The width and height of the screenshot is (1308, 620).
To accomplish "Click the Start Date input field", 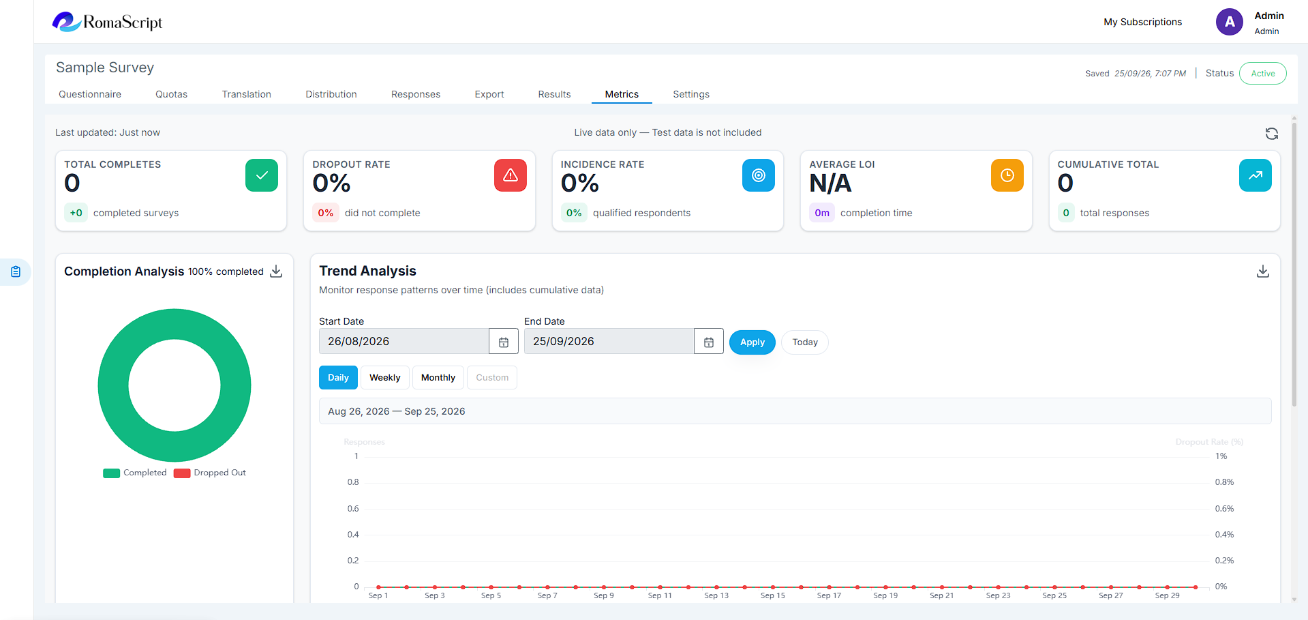I will click(x=404, y=342).
